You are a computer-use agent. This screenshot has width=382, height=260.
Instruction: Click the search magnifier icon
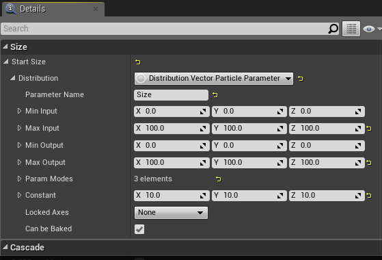[333, 29]
